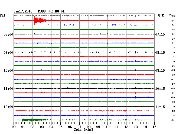
Task: Click the 08:00 CET time label
Action: tap(8, 34)
